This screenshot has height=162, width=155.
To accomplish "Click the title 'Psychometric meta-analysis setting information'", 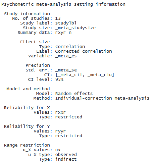I will (x=63, y=4).
